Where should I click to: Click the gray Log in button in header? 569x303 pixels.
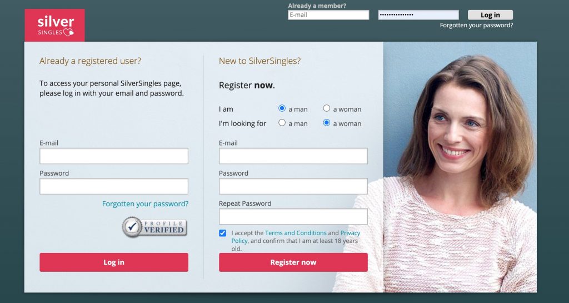pyautogui.click(x=490, y=15)
